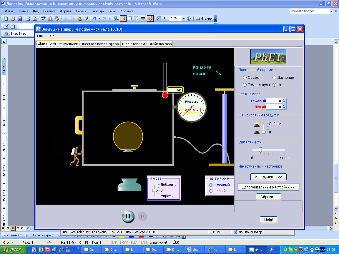The image size is (339, 254).
Task: Undo last action in Word toolbar
Action: pos(94,19)
